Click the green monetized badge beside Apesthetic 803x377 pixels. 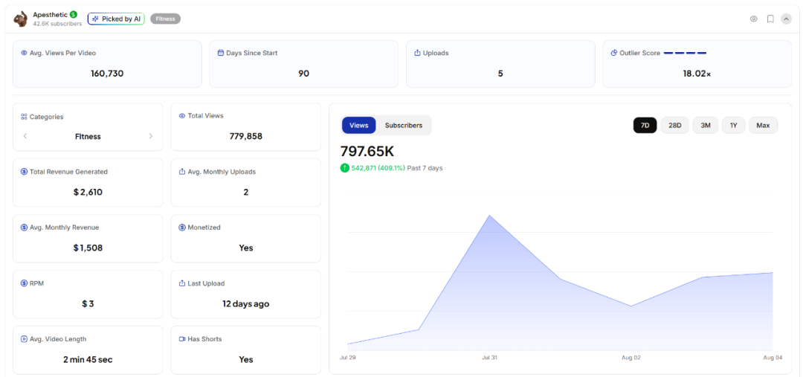pos(74,14)
